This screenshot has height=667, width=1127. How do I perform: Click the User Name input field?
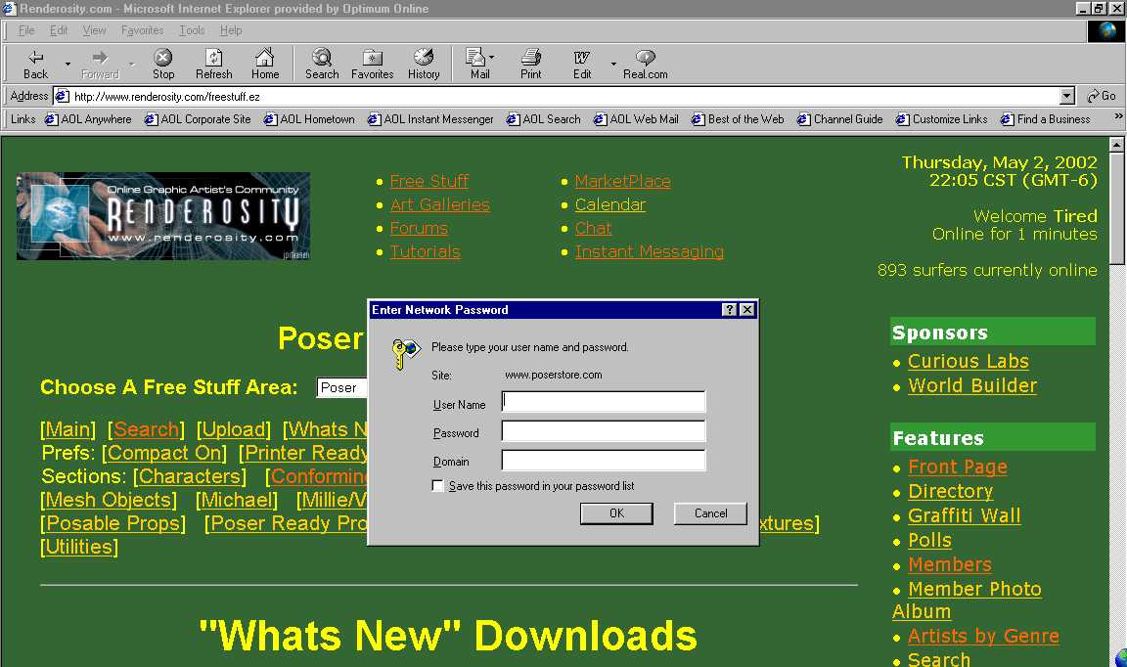(x=603, y=402)
